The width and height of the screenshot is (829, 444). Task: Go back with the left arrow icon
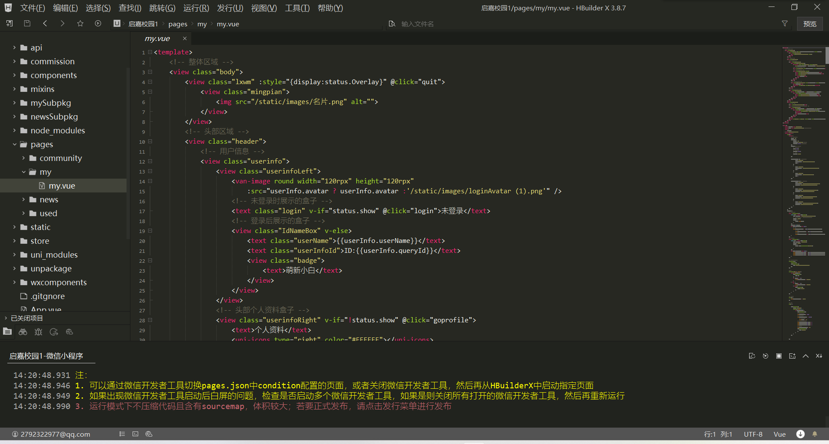click(x=45, y=23)
